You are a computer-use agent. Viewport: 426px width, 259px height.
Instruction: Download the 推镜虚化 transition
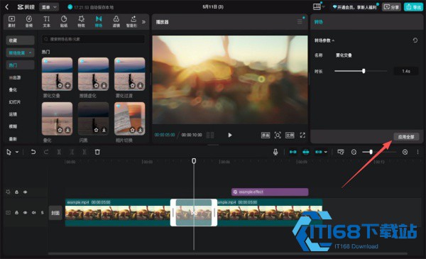(x=104, y=86)
